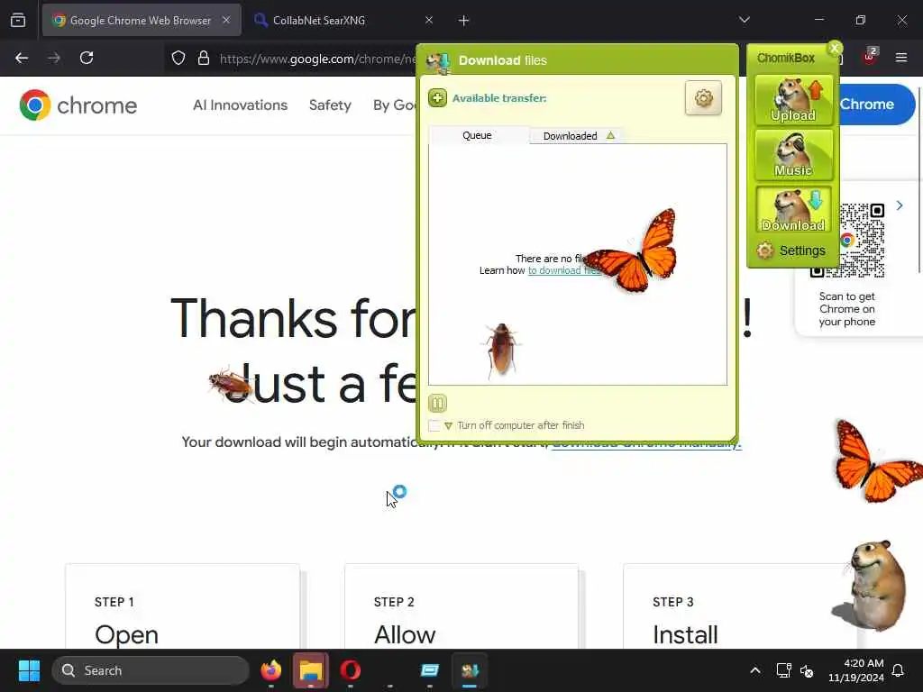Image resolution: width=923 pixels, height=692 pixels.
Task: Click the pause downloads button
Action: point(437,403)
